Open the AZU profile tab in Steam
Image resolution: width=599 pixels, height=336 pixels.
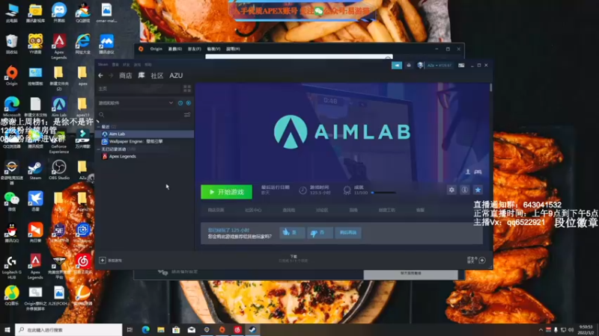point(176,75)
